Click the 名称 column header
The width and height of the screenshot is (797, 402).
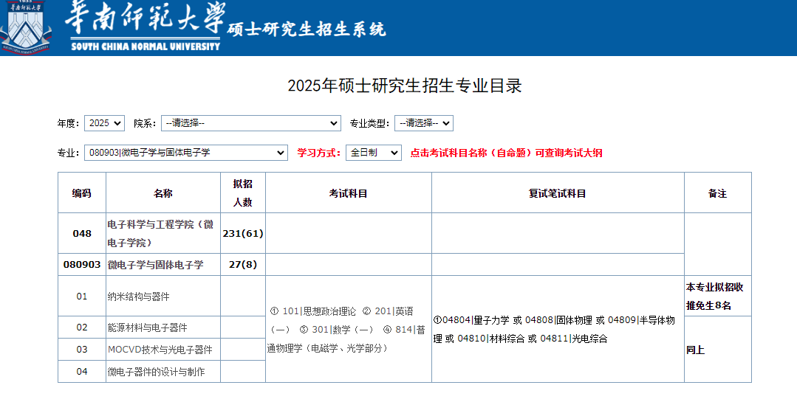(163, 193)
